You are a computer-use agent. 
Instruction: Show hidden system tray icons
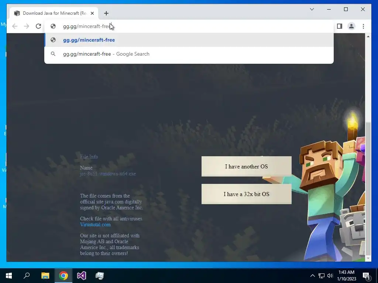point(312,276)
